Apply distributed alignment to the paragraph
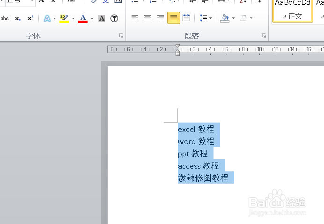324x224 pixels. pyautogui.click(x=186, y=18)
